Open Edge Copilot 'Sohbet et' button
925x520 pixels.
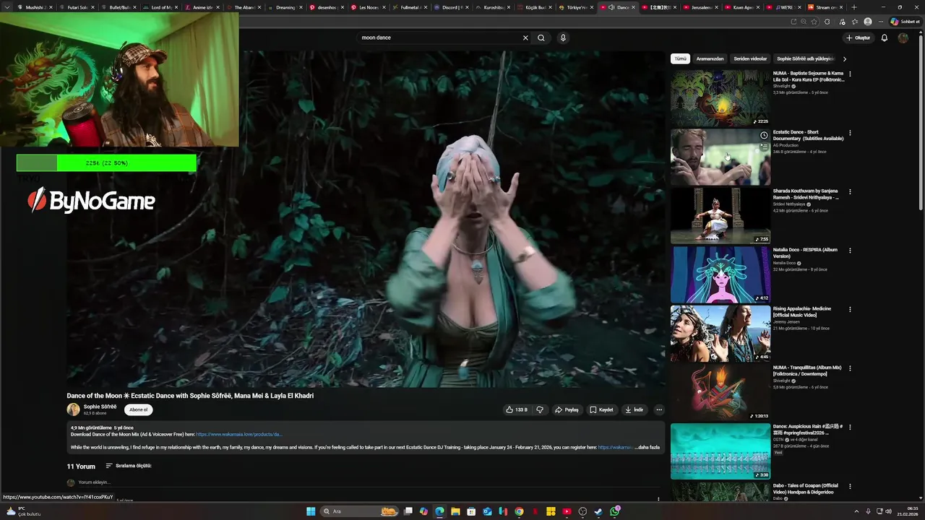(905, 22)
